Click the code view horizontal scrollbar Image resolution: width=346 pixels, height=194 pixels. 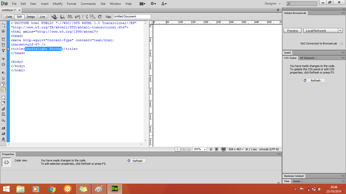(75, 144)
